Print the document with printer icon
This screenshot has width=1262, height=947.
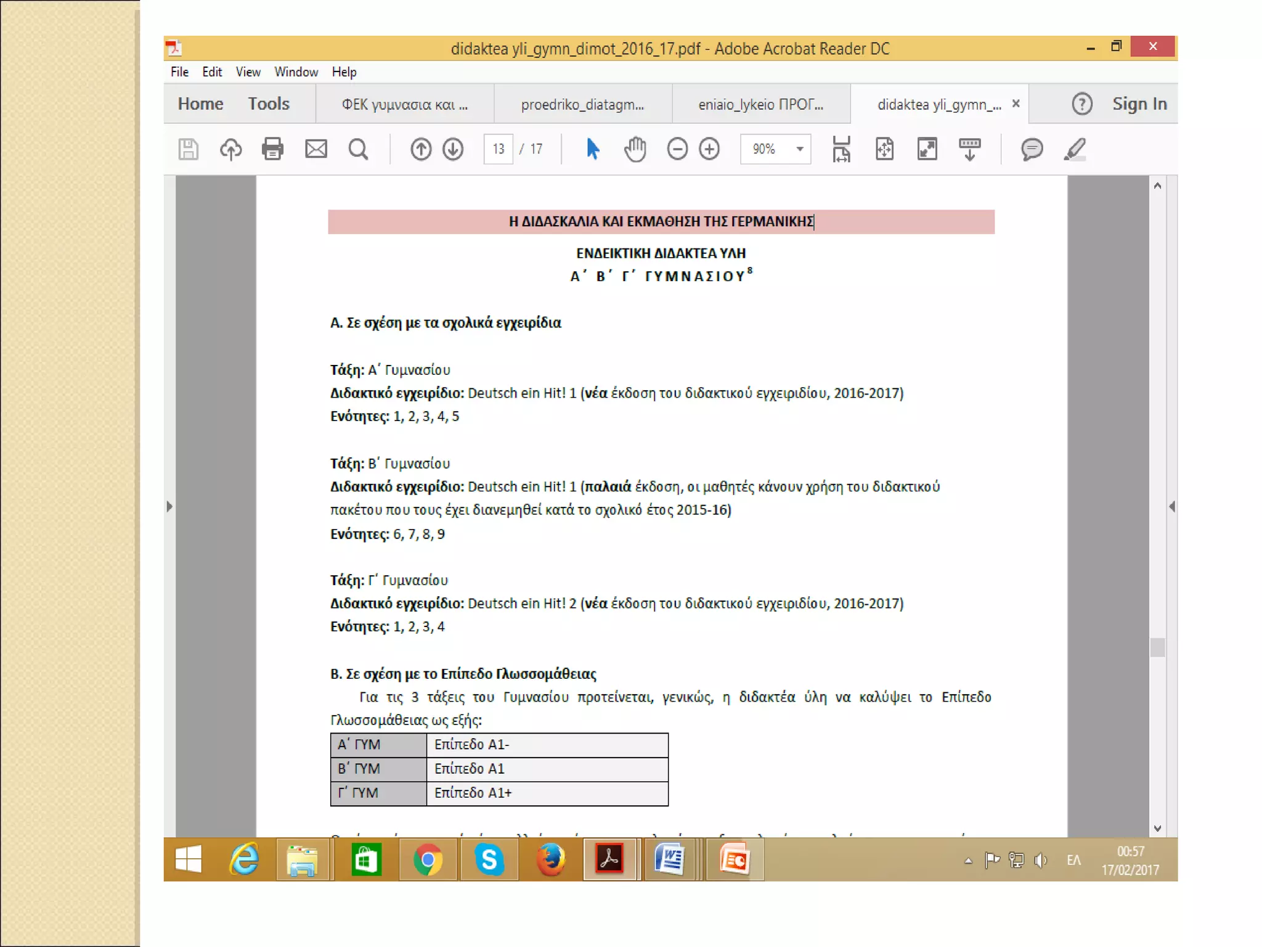(272, 149)
